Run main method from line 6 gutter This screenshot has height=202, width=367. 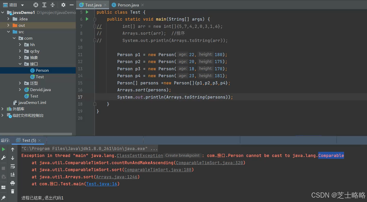(x=87, y=19)
